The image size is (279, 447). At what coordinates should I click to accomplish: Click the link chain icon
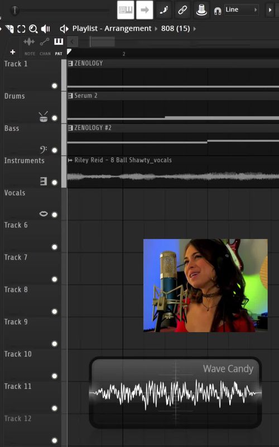point(182,10)
